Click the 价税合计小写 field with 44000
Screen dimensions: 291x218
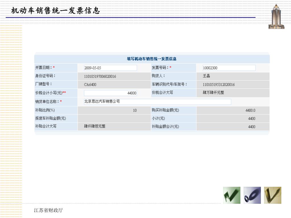click(x=111, y=93)
